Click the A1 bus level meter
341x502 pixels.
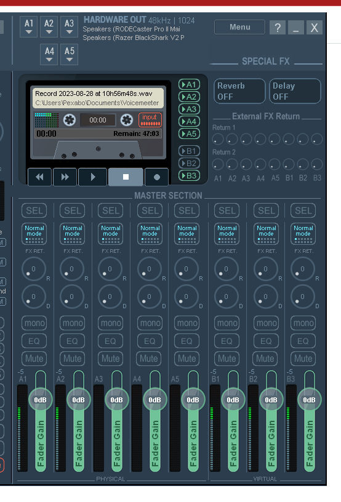(x=22, y=428)
